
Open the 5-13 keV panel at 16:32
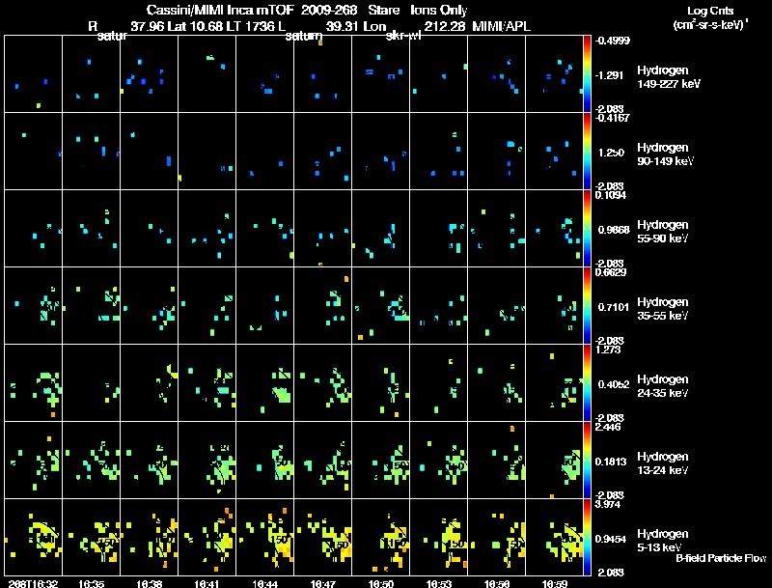pos(33,537)
